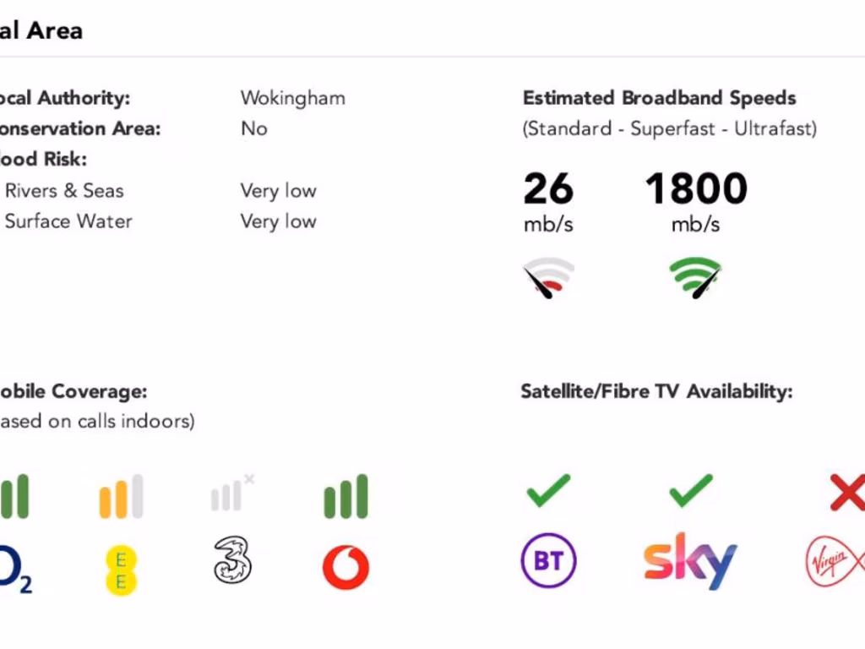The height and width of the screenshot is (649, 865).
Task: Click the 26 mb/s speed figure
Action: tap(548, 188)
